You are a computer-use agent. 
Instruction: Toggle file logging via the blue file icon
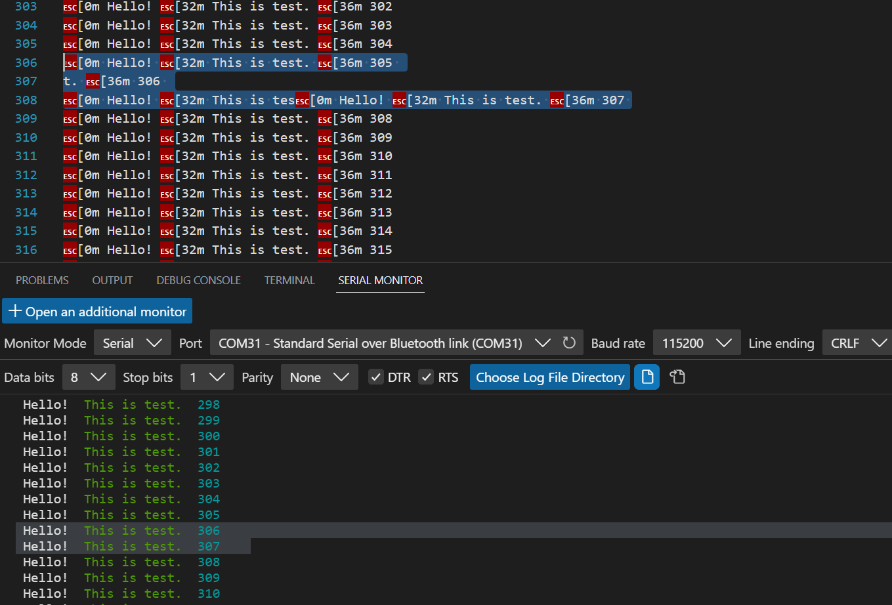coord(647,377)
